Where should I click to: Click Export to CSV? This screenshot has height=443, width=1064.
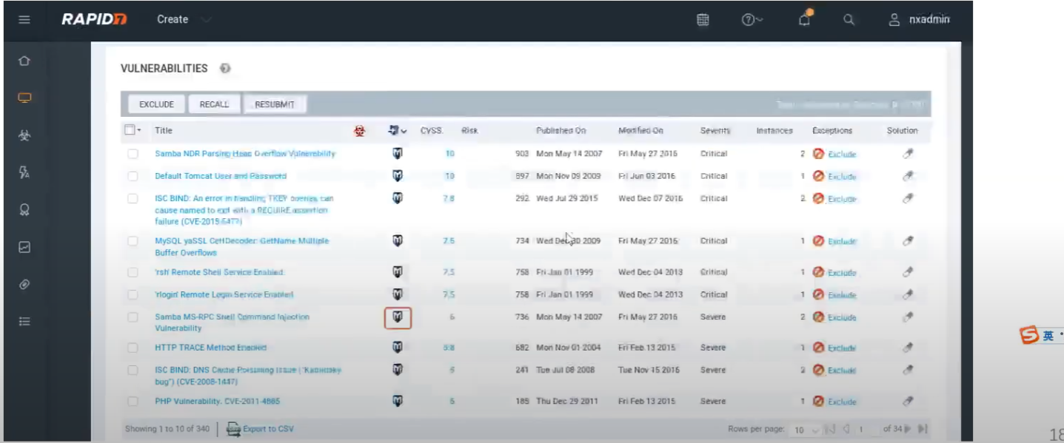pyautogui.click(x=260, y=429)
